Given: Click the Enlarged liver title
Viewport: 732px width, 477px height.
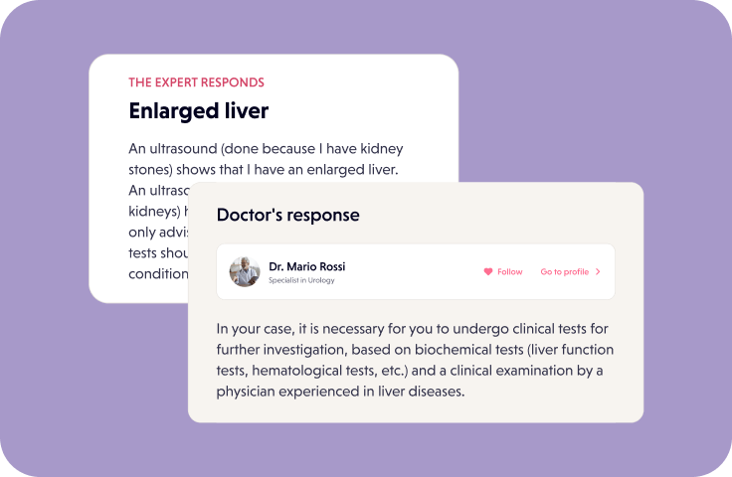Looking at the screenshot, I should tap(199, 110).
